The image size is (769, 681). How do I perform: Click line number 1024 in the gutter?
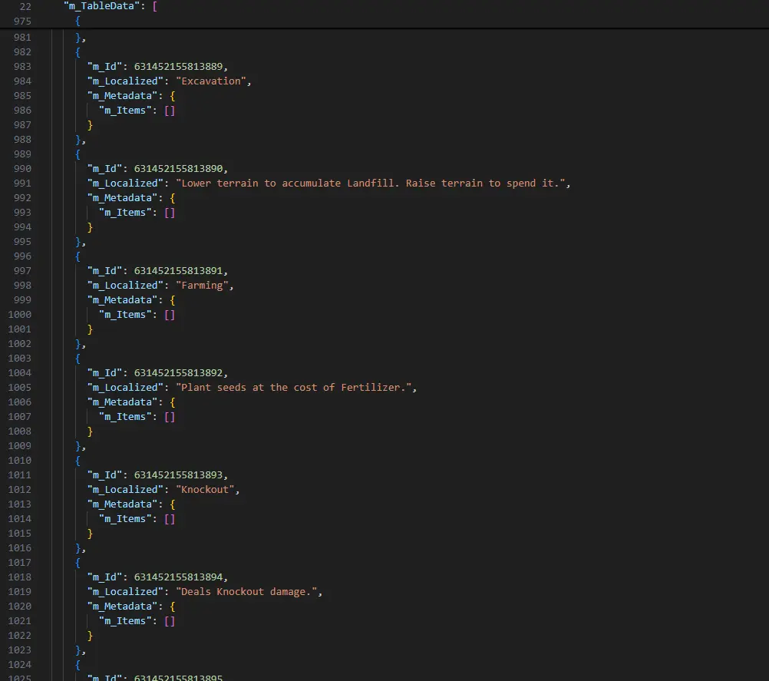click(20, 664)
